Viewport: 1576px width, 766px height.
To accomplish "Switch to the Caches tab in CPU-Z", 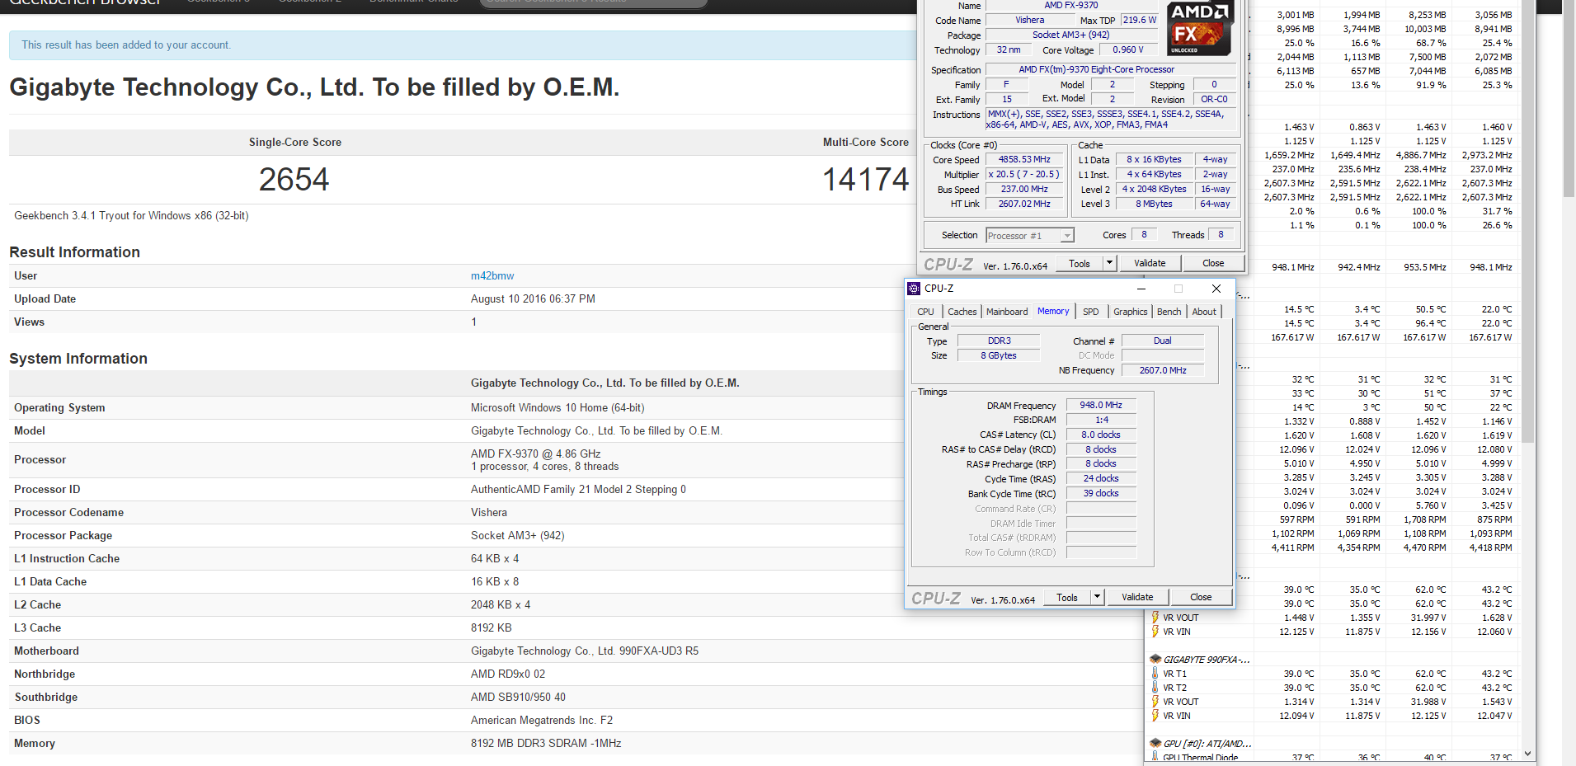I will click(x=962, y=312).
